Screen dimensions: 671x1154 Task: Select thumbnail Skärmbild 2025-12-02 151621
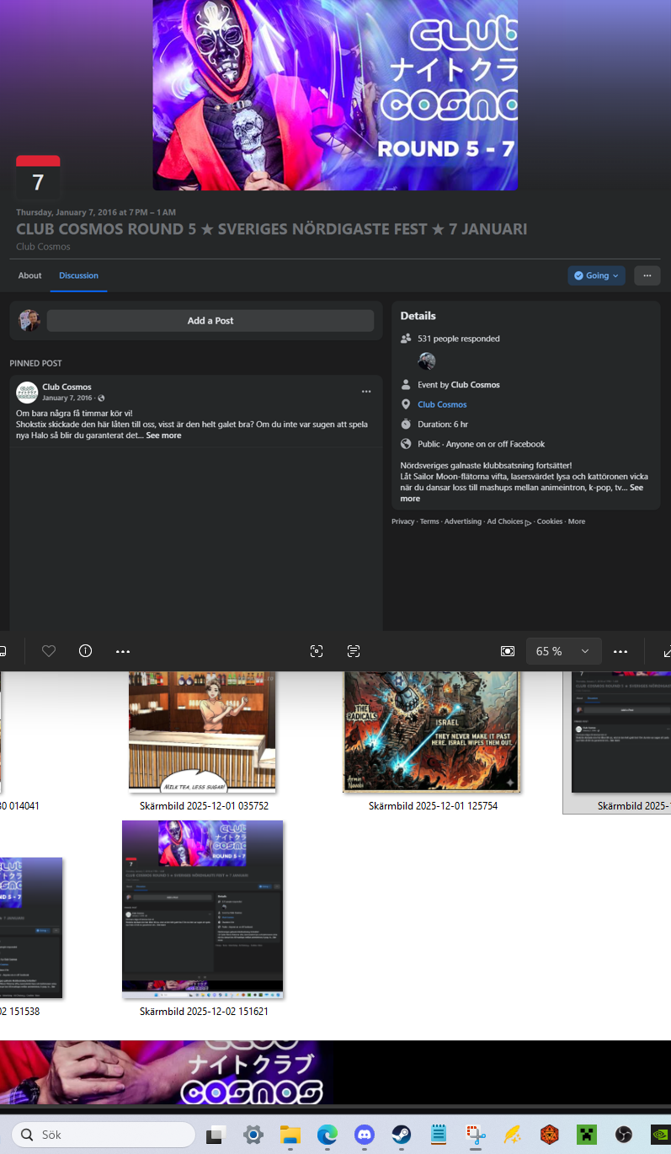[203, 909]
